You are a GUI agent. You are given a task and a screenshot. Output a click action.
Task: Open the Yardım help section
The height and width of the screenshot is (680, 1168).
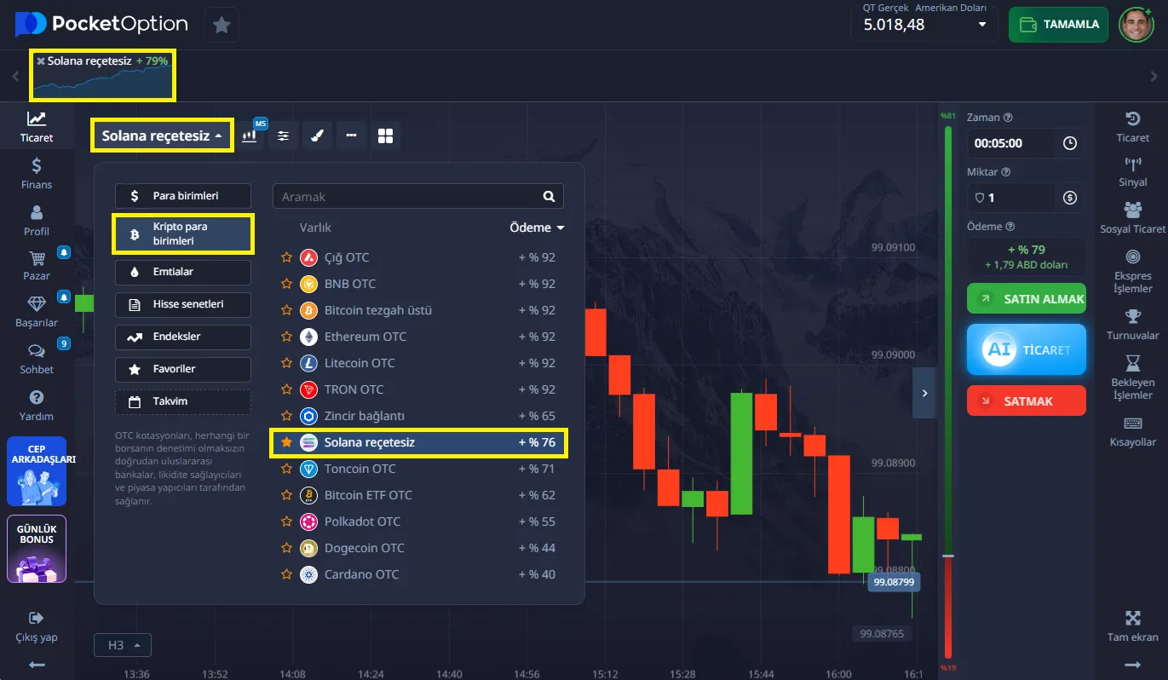tap(37, 406)
